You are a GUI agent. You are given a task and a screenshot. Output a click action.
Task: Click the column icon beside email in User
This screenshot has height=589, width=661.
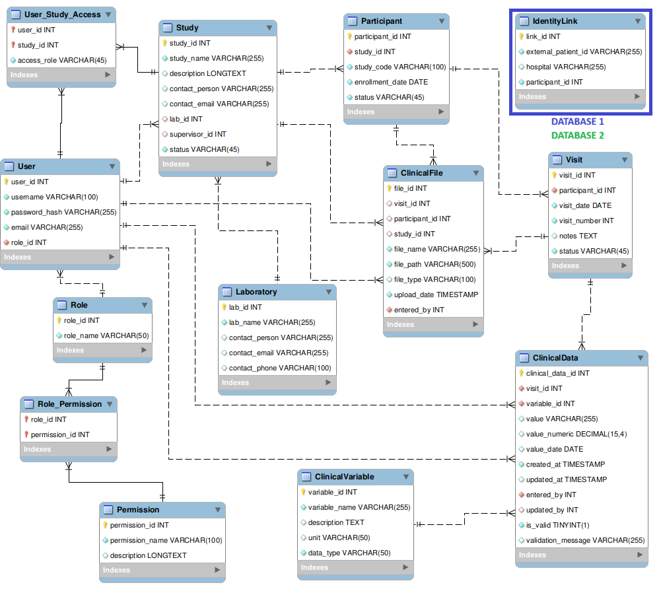click(7, 227)
